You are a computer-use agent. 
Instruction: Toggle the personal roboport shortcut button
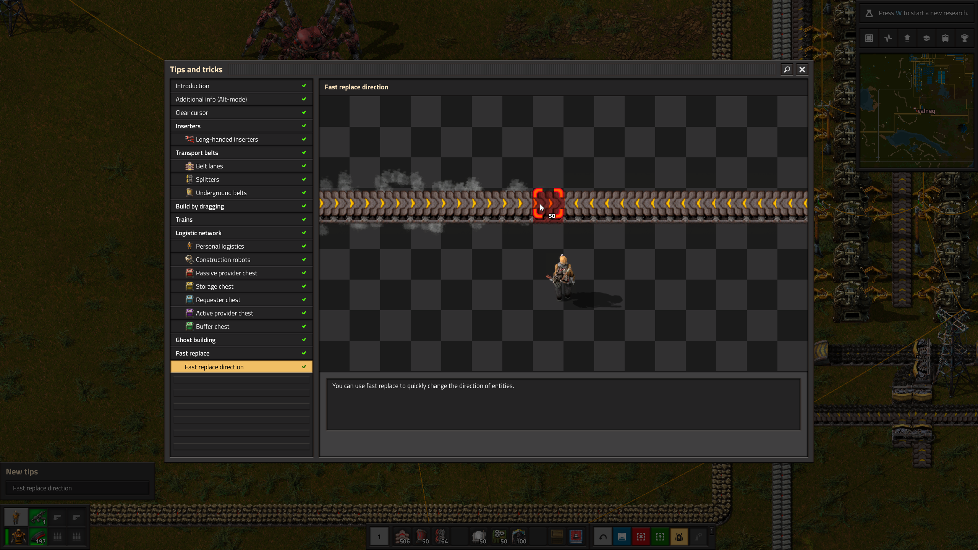click(679, 537)
